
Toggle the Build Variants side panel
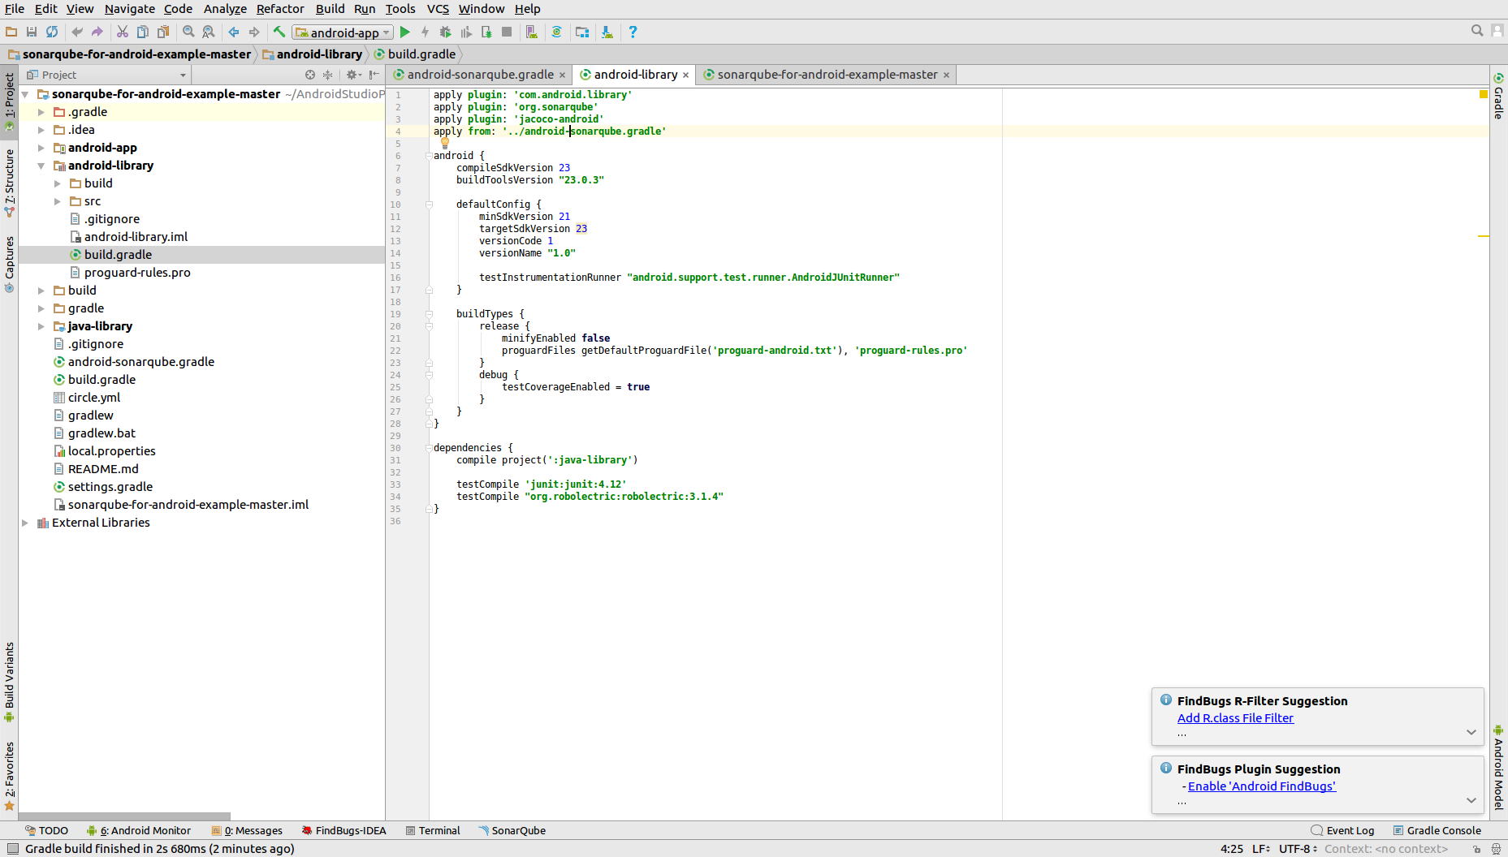coord(9,682)
